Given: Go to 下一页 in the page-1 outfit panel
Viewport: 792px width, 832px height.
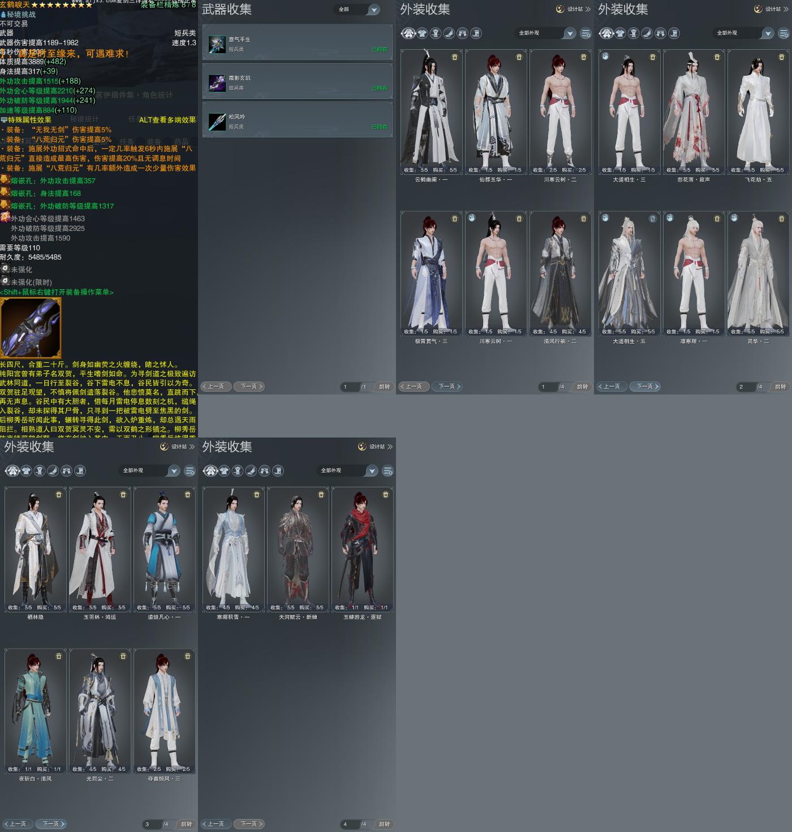Looking at the screenshot, I should coord(447,387).
